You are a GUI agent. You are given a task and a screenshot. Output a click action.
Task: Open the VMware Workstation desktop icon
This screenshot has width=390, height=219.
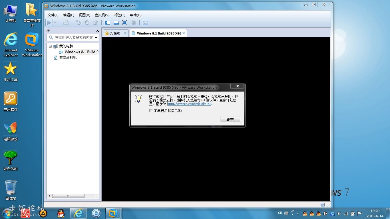[32, 44]
